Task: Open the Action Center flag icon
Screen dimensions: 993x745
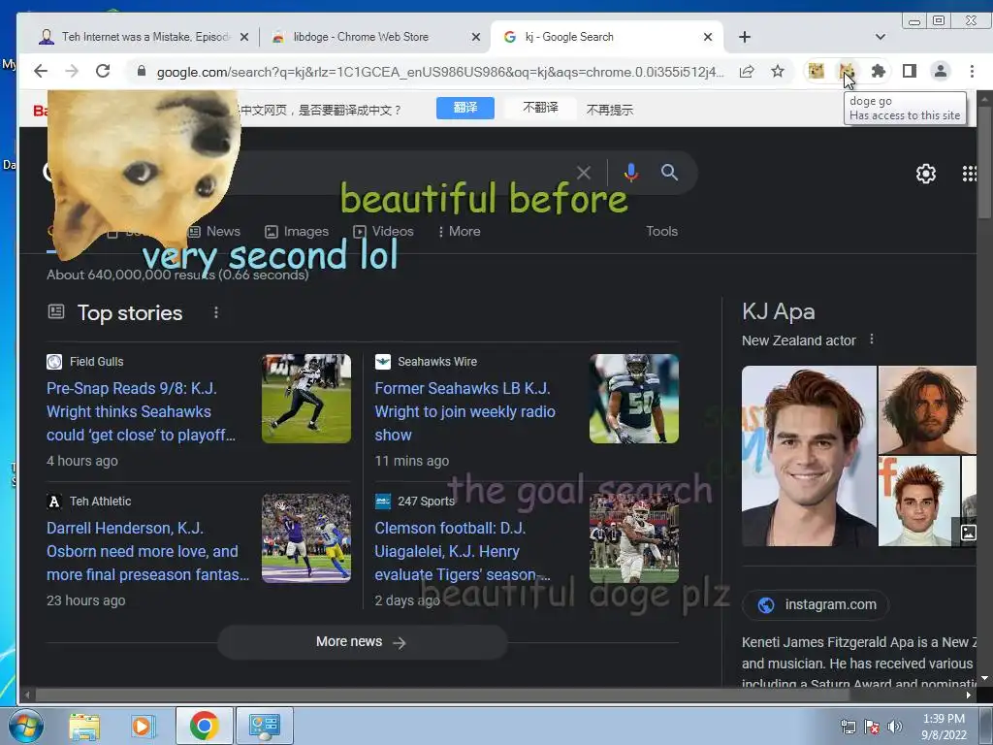Action: [x=872, y=727]
